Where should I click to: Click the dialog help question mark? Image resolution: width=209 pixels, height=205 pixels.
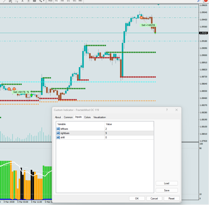[167, 110]
